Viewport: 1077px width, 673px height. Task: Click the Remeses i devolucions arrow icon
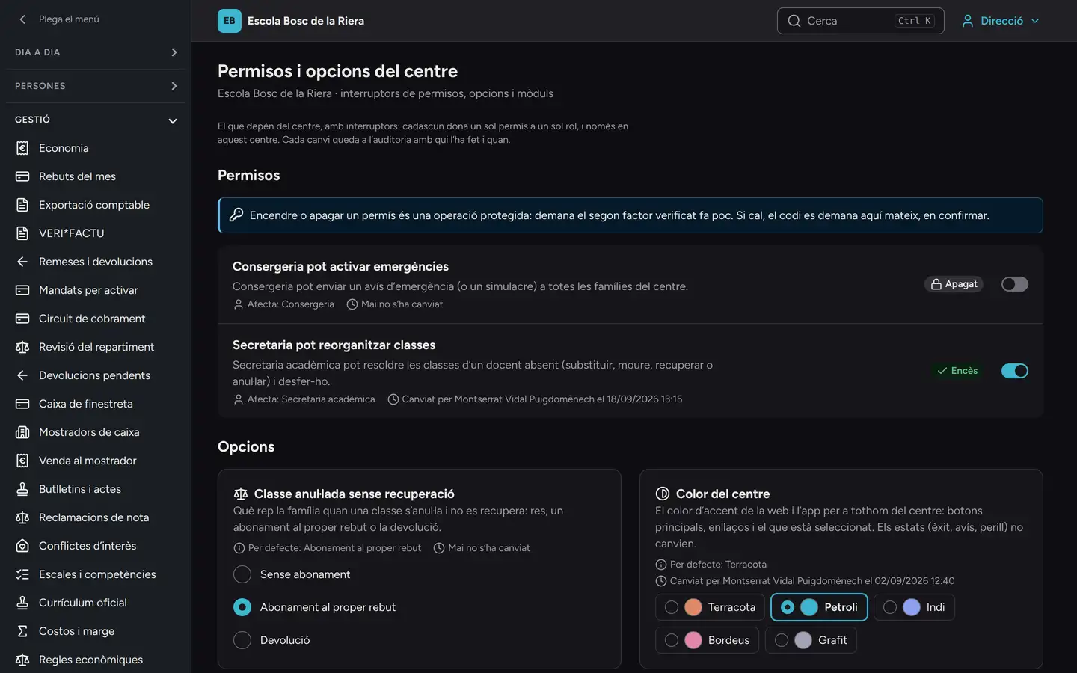click(22, 262)
